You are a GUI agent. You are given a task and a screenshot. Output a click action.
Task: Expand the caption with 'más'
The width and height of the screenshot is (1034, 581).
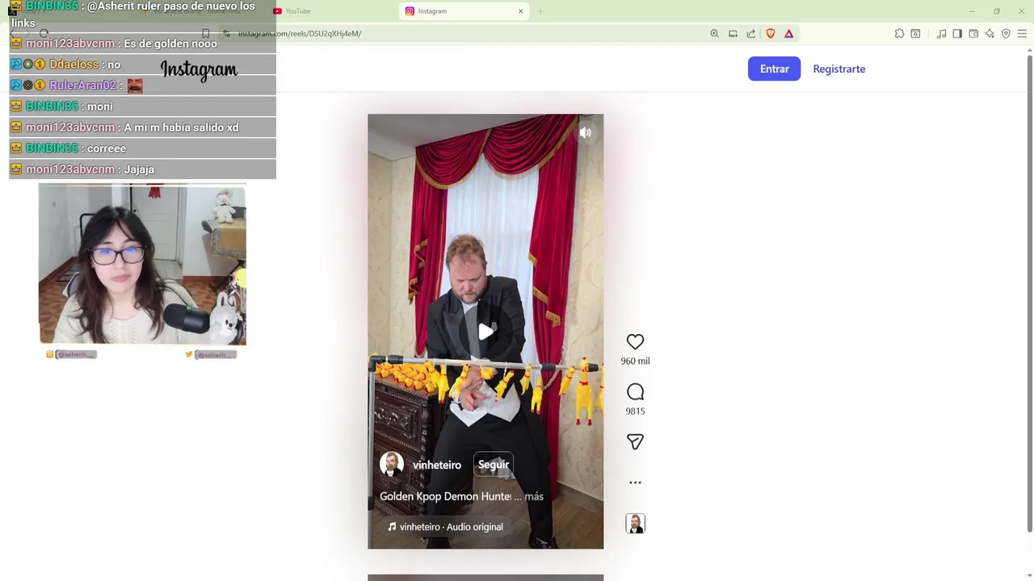[x=534, y=496]
